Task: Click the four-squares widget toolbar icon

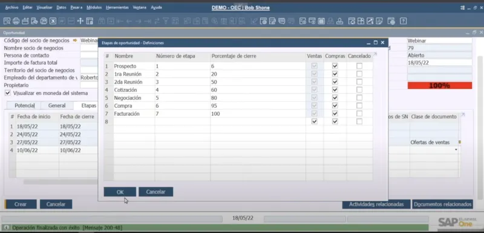Action: point(361,21)
